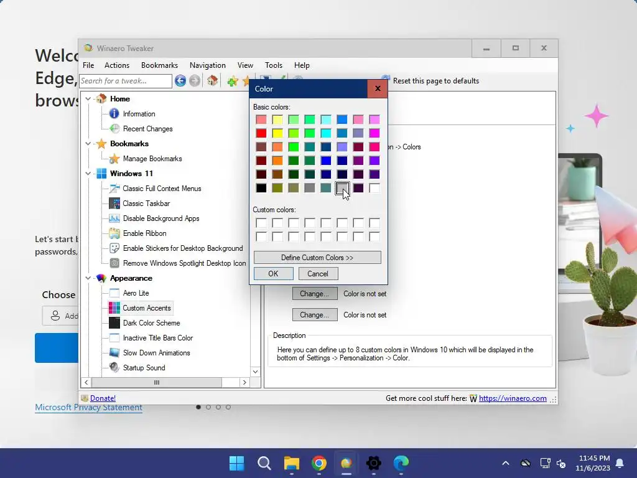Image resolution: width=637 pixels, height=478 pixels.
Task: Open the Navigation menu
Action: (208, 65)
